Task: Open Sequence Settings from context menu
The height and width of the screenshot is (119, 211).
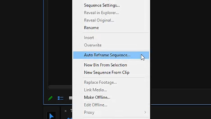Action: (102, 5)
